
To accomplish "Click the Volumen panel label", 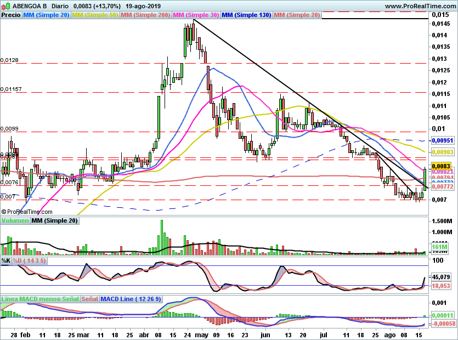I will [x=15, y=220].
